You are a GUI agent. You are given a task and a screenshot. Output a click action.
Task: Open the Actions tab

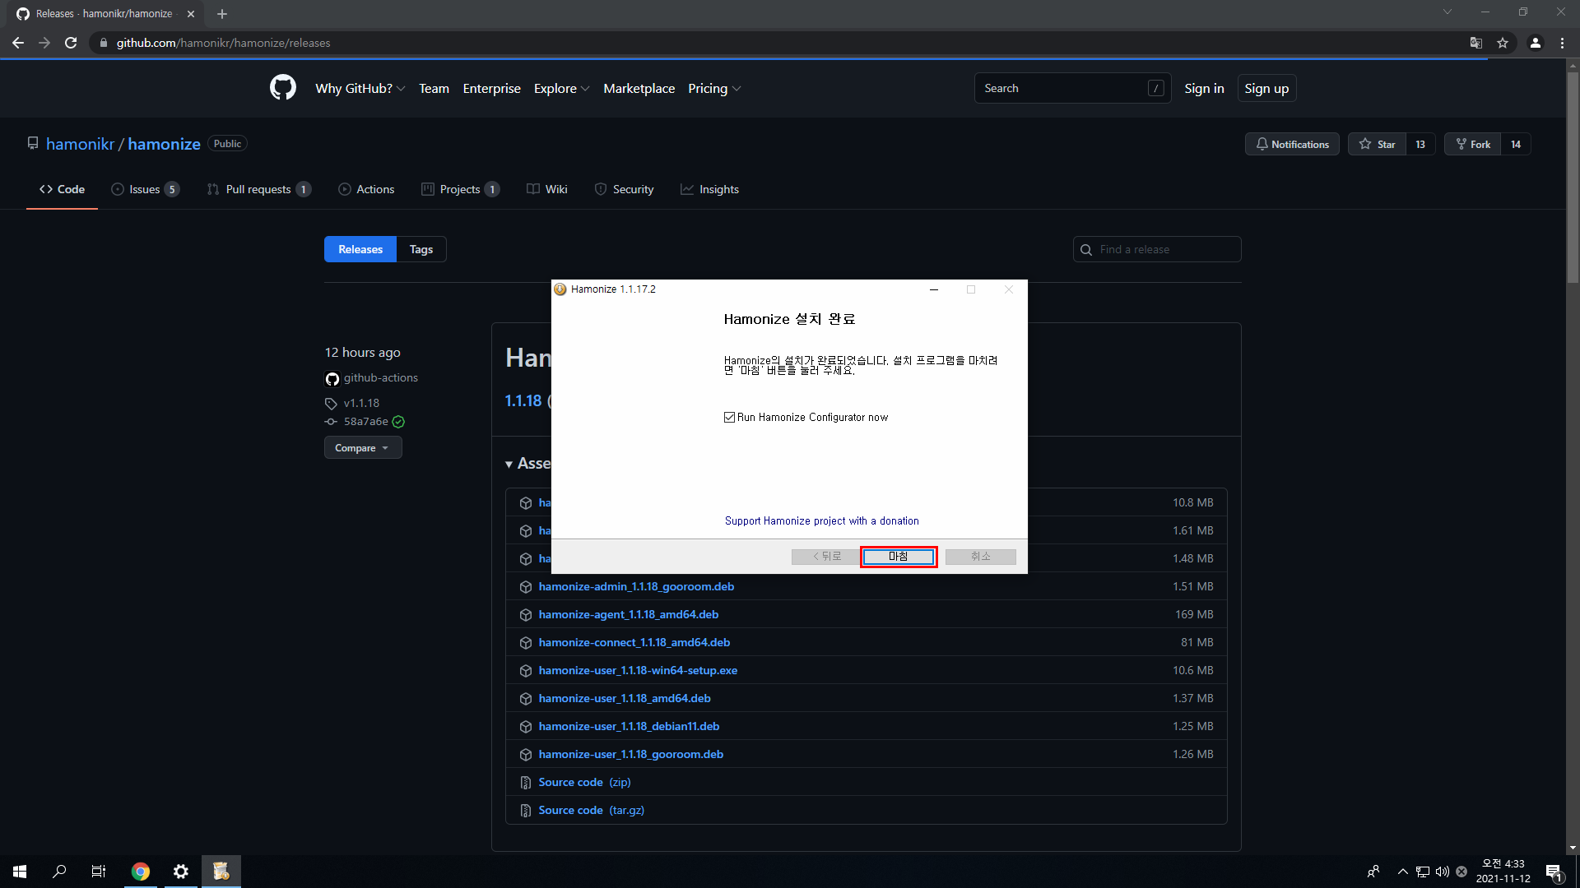point(366,189)
